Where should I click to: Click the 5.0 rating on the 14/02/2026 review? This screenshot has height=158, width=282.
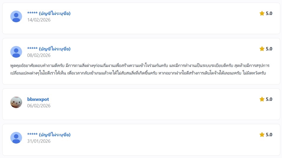pos(269,13)
